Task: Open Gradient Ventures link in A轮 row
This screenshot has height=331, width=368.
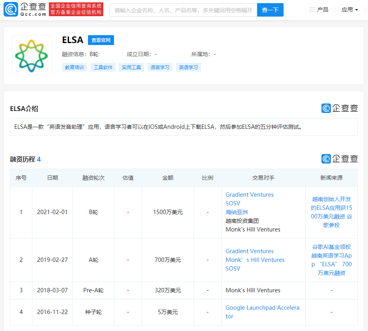Action: coord(250,251)
